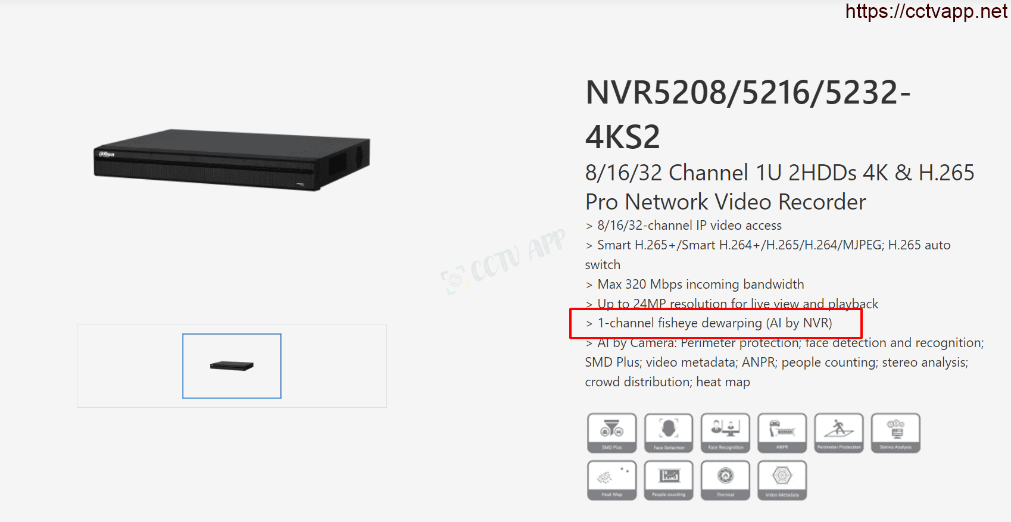Viewport: 1011px width, 522px height.
Task: Select the People counting icon
Action: click(669, 480)
